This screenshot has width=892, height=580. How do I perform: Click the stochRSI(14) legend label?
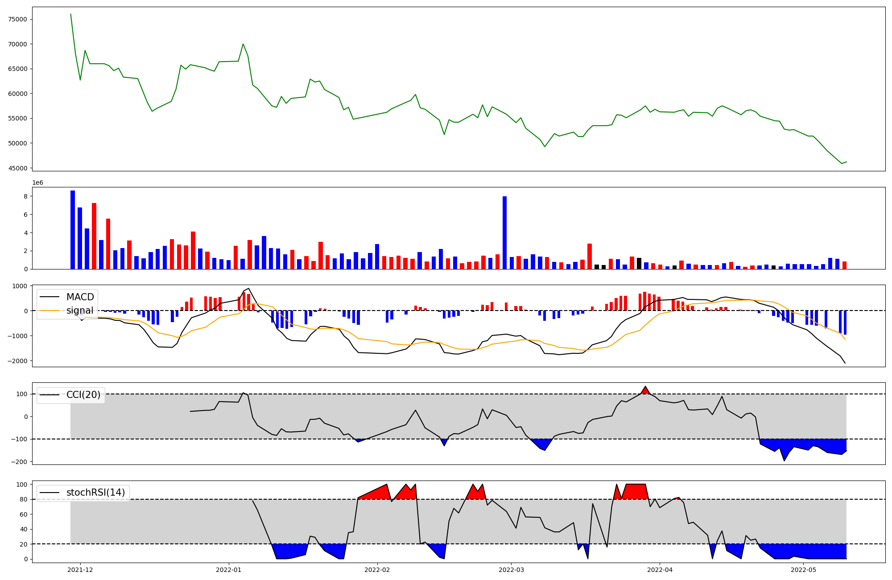pyautogui.click(x=95, y=493)
